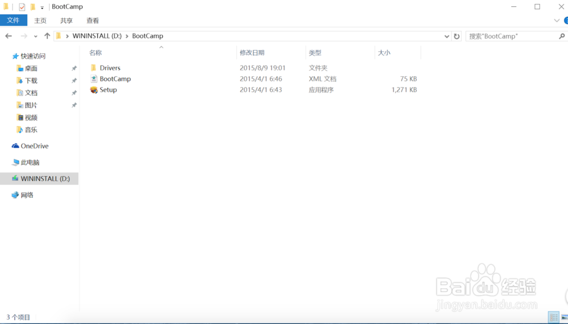Viewport: 568px width, 324px height.
Task: Sort files by 名称 column
Action: 95,52
